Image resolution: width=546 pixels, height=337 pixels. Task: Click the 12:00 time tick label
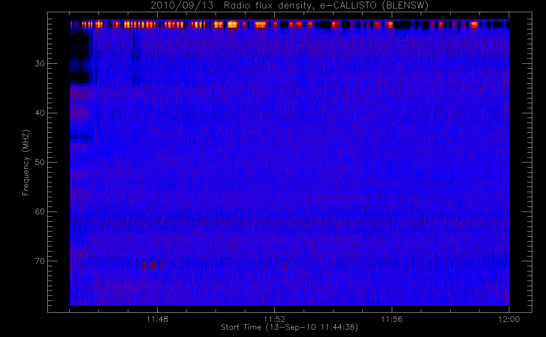point(509,319)
